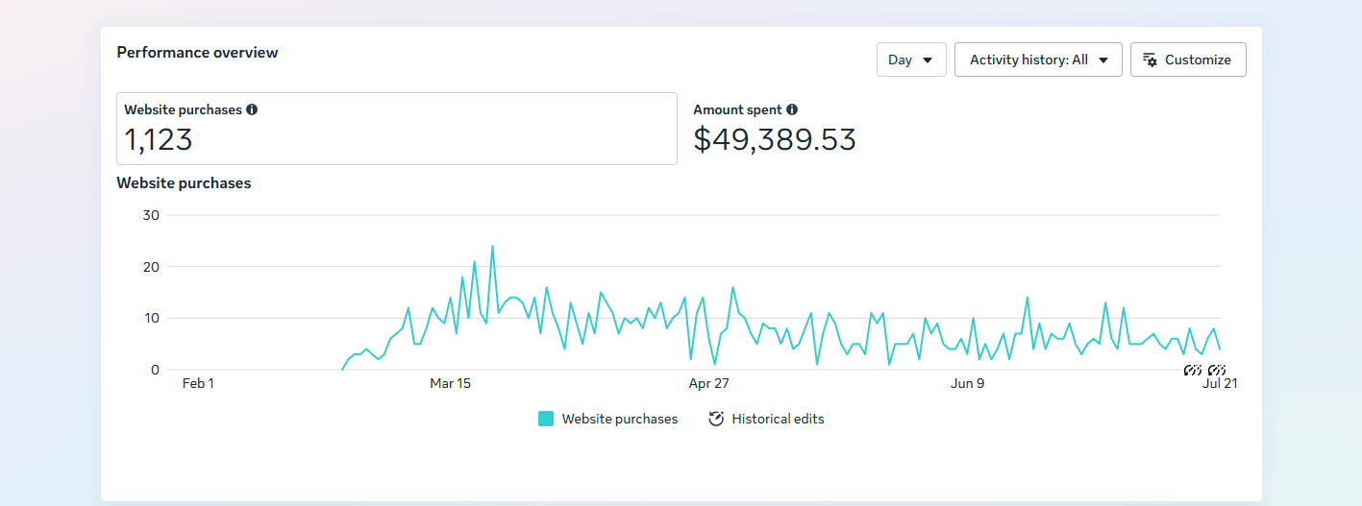This screenshot has width=1362, height=506.
Task: Click the Performance overview heading
Action: 197,53
